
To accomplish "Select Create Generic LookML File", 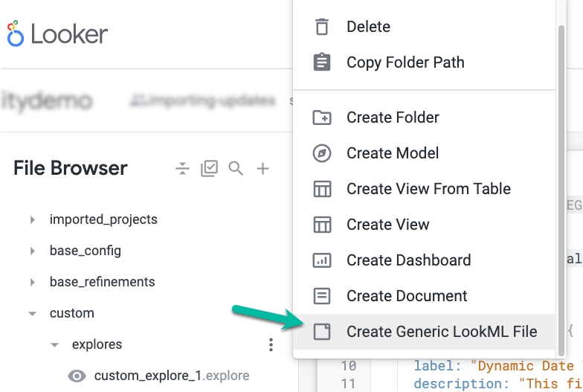I will click(x=441, y=332).
